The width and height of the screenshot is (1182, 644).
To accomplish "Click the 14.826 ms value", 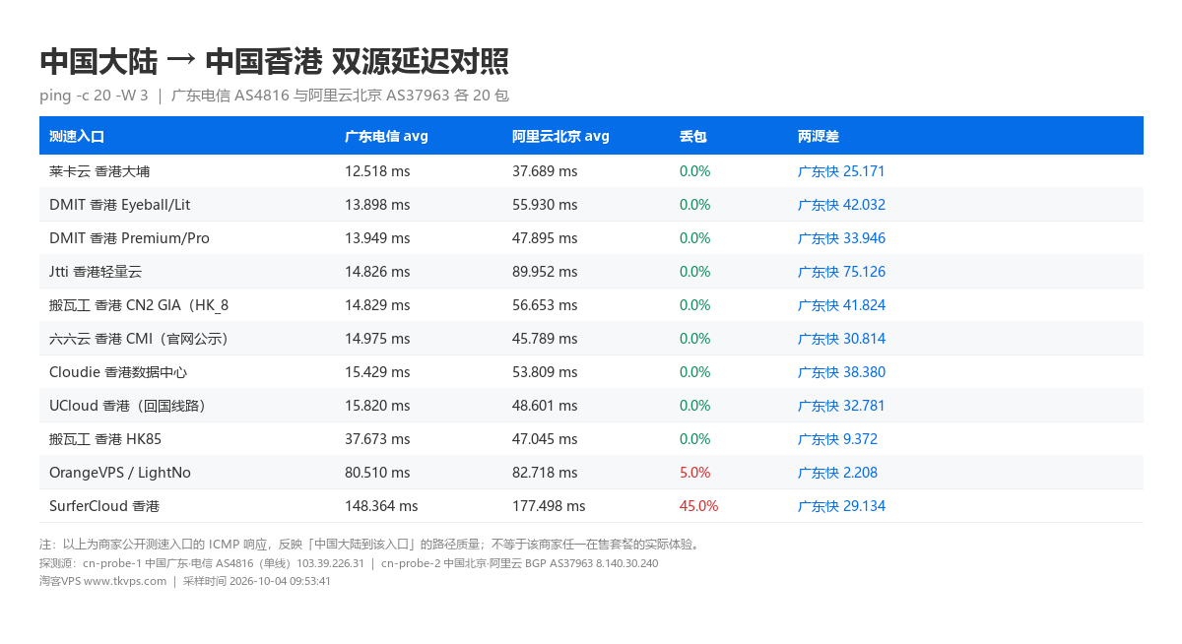I will pyautogui.click(x=377, y=272).
